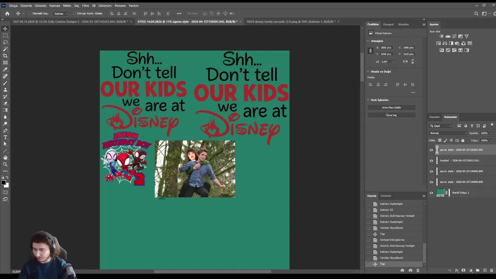
Task: Switch to the Kanallar tab
Action: (434, 117)
